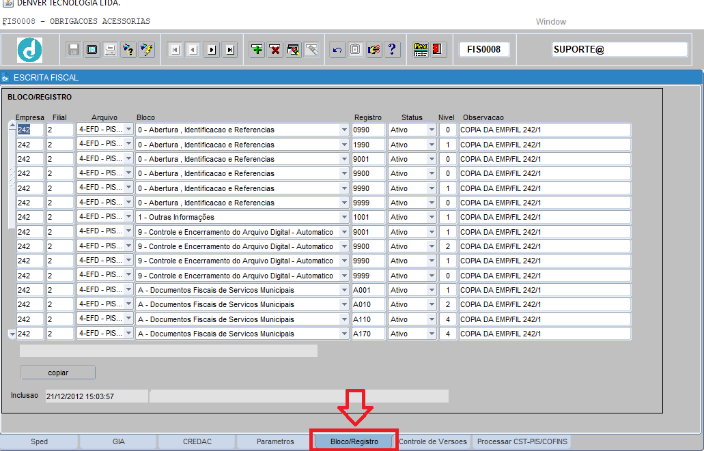The image size is (704, 451).
Task: Delete record with red X icon
Action: tap(275, 49)
